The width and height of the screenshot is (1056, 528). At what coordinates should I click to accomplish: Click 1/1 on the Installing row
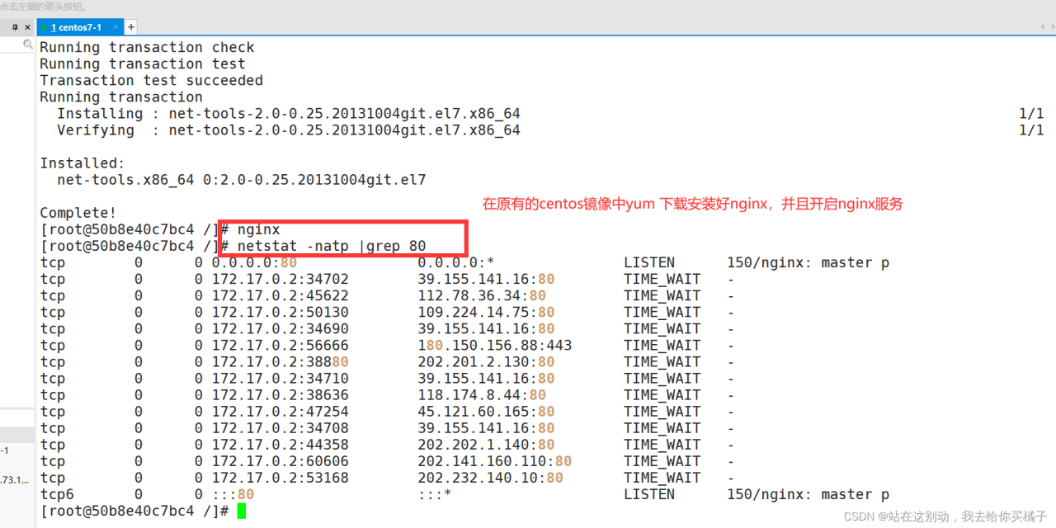(x=1031, y=114)
